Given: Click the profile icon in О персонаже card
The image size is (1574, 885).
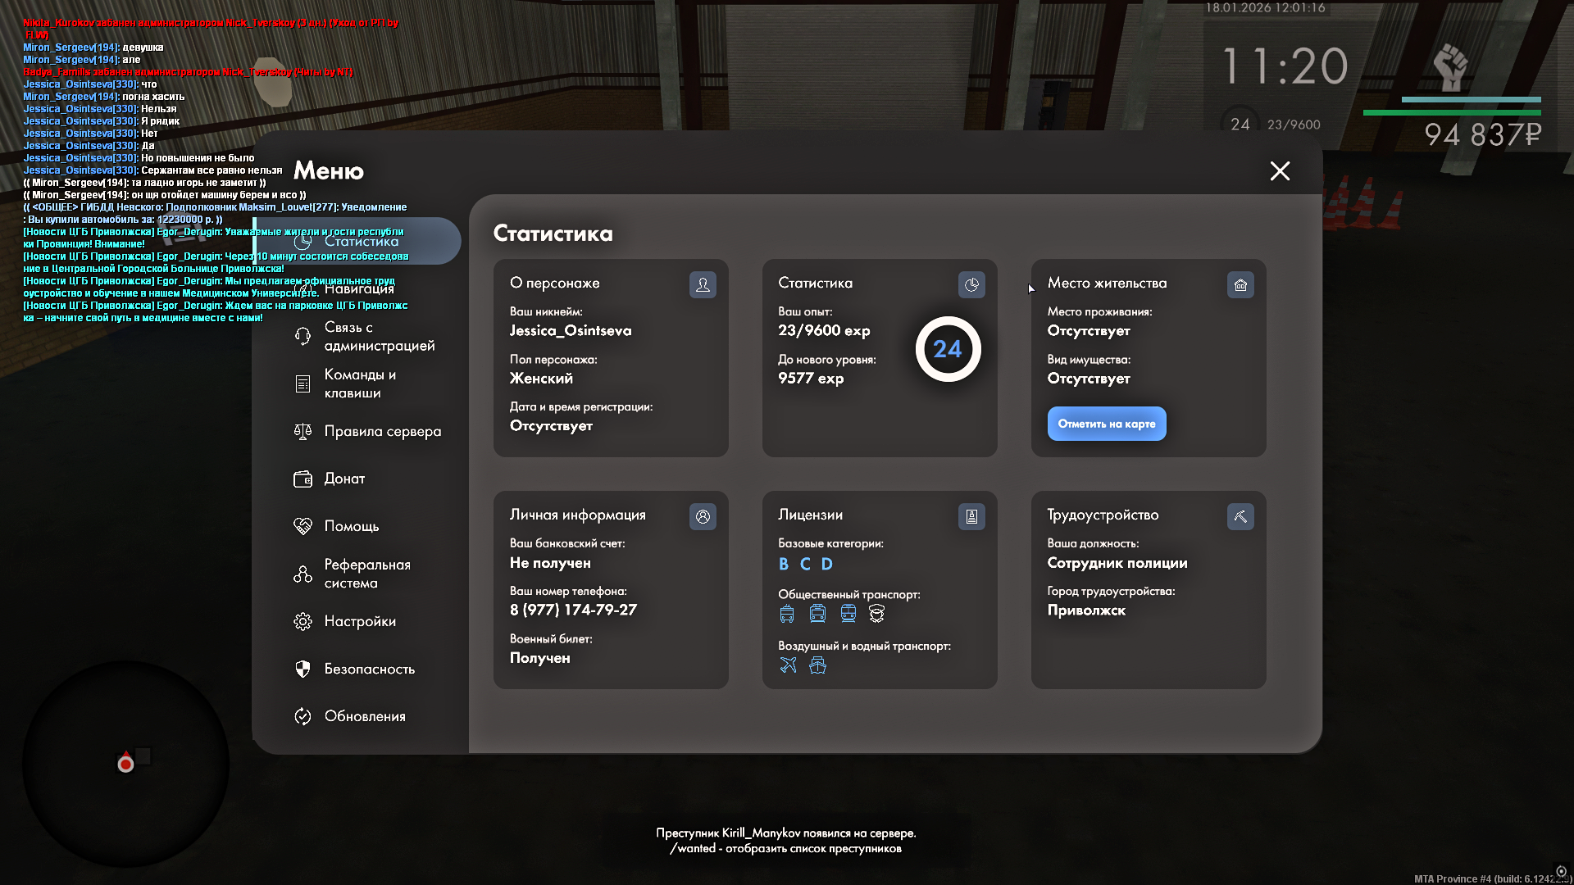Looking at the screenshot, I should click(703, 285).
